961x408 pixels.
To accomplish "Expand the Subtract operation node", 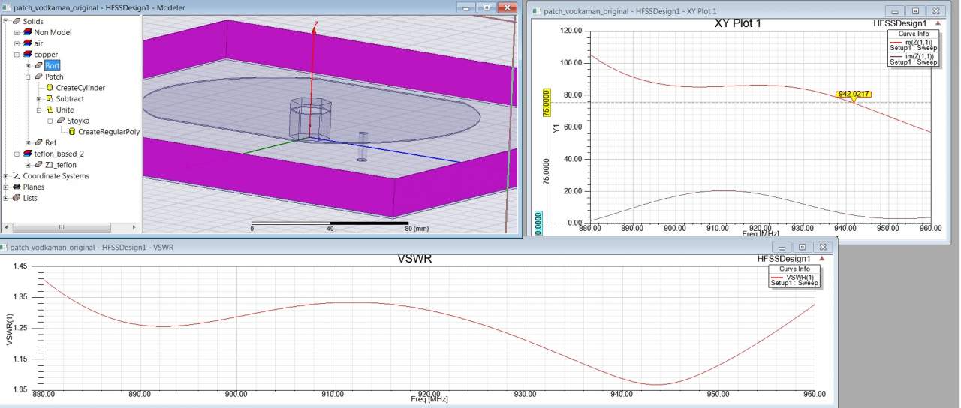I will (x=39, y=99).
